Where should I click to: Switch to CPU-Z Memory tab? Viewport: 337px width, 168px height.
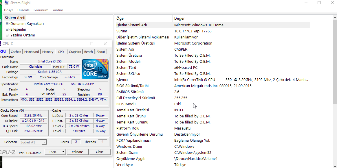click(x=48, y=52)
